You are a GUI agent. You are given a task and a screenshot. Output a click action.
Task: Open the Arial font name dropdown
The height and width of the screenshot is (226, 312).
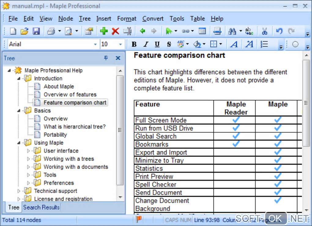[x=95, y=44]
